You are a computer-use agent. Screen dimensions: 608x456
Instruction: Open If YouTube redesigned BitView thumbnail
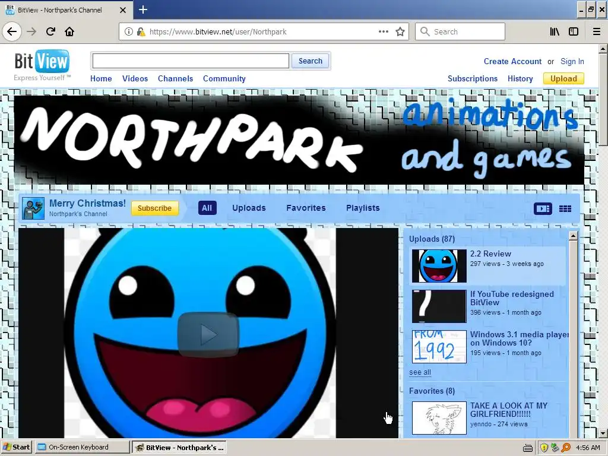[439, 306]
